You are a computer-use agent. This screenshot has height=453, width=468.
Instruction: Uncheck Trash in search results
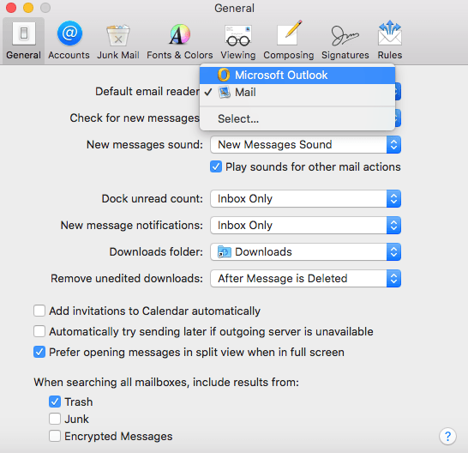55,402
